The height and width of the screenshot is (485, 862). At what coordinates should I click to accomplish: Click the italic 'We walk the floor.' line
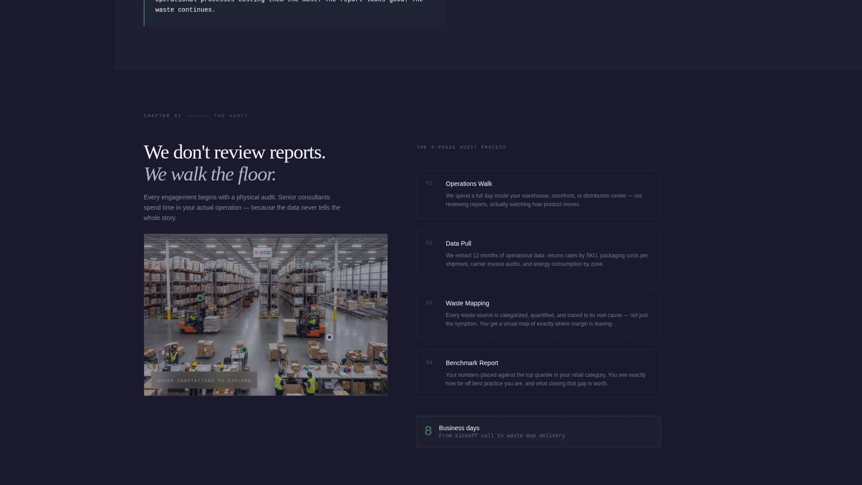click(210, 174)
